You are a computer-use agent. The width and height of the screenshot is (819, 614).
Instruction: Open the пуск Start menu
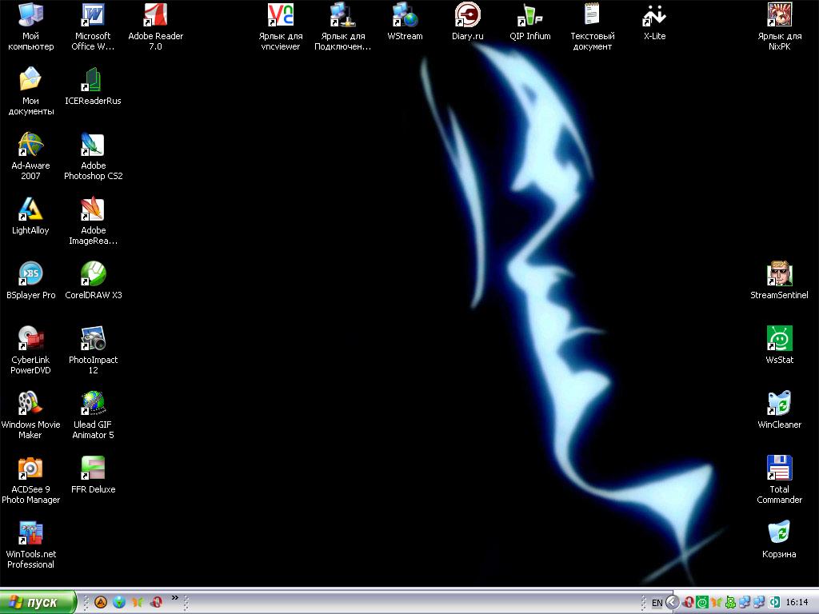pos(38,602)
